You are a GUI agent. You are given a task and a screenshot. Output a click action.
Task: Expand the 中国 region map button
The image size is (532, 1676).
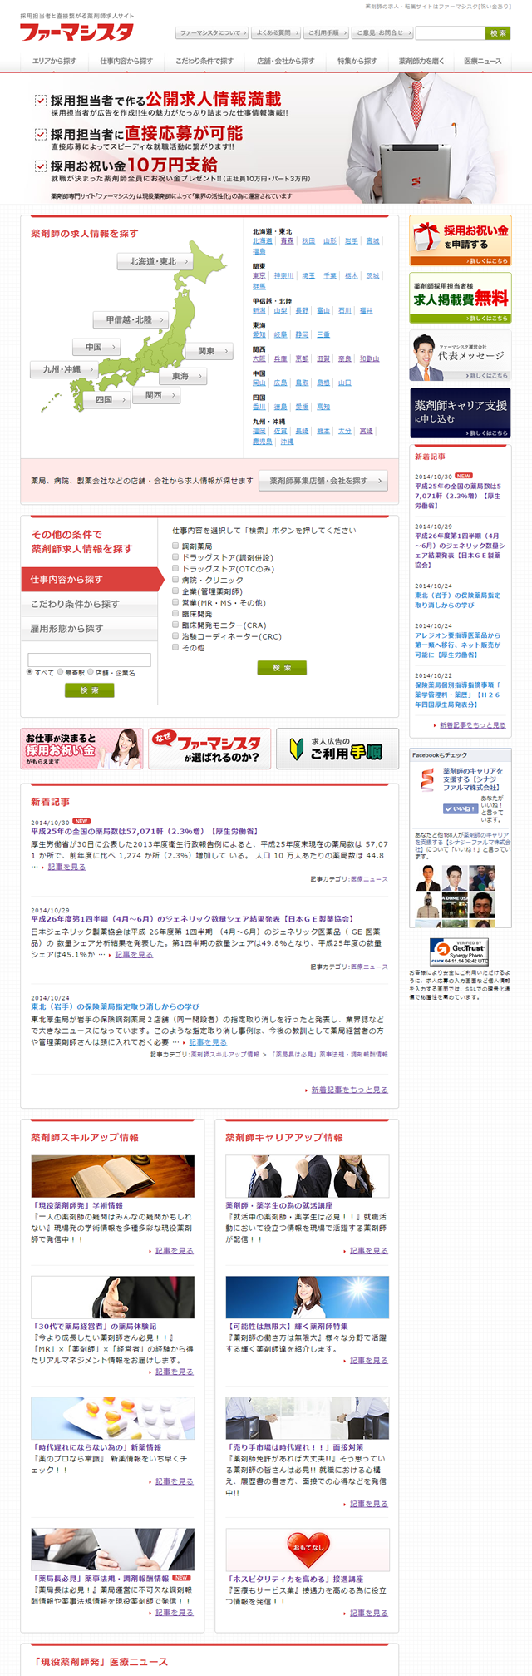point(96,347)
